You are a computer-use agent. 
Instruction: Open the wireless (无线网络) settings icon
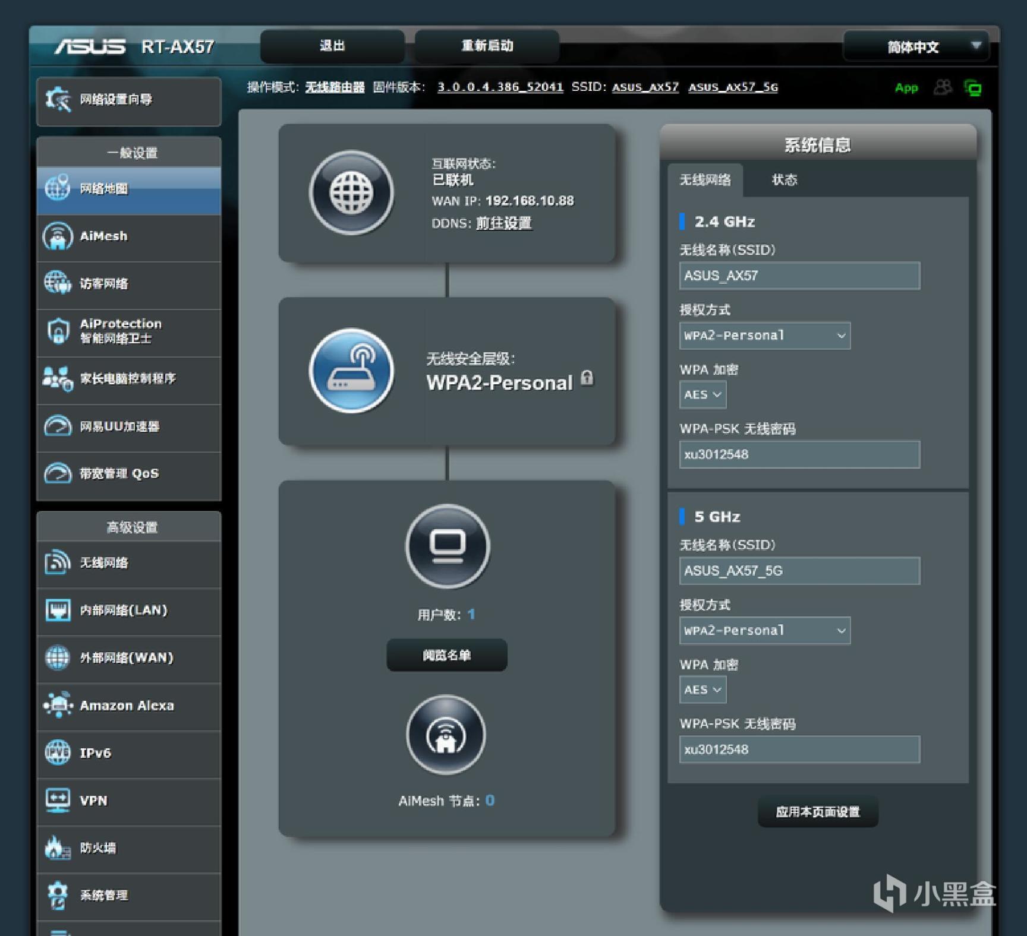[58, 562]
